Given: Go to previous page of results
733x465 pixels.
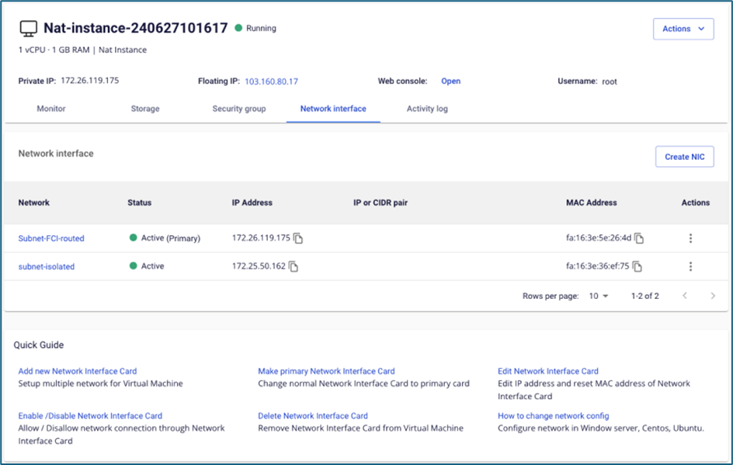Looking at the screenshot, I should (x=685, y=296).
